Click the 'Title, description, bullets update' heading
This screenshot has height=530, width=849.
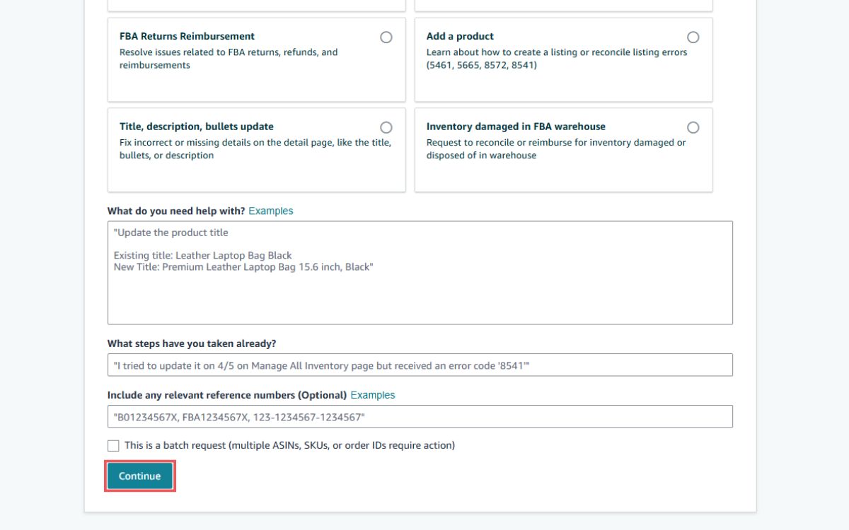click(x=196, y=127)
